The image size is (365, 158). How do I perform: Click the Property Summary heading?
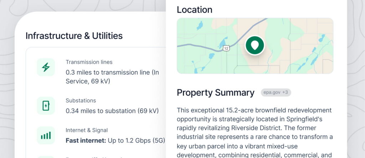(215, 93)
